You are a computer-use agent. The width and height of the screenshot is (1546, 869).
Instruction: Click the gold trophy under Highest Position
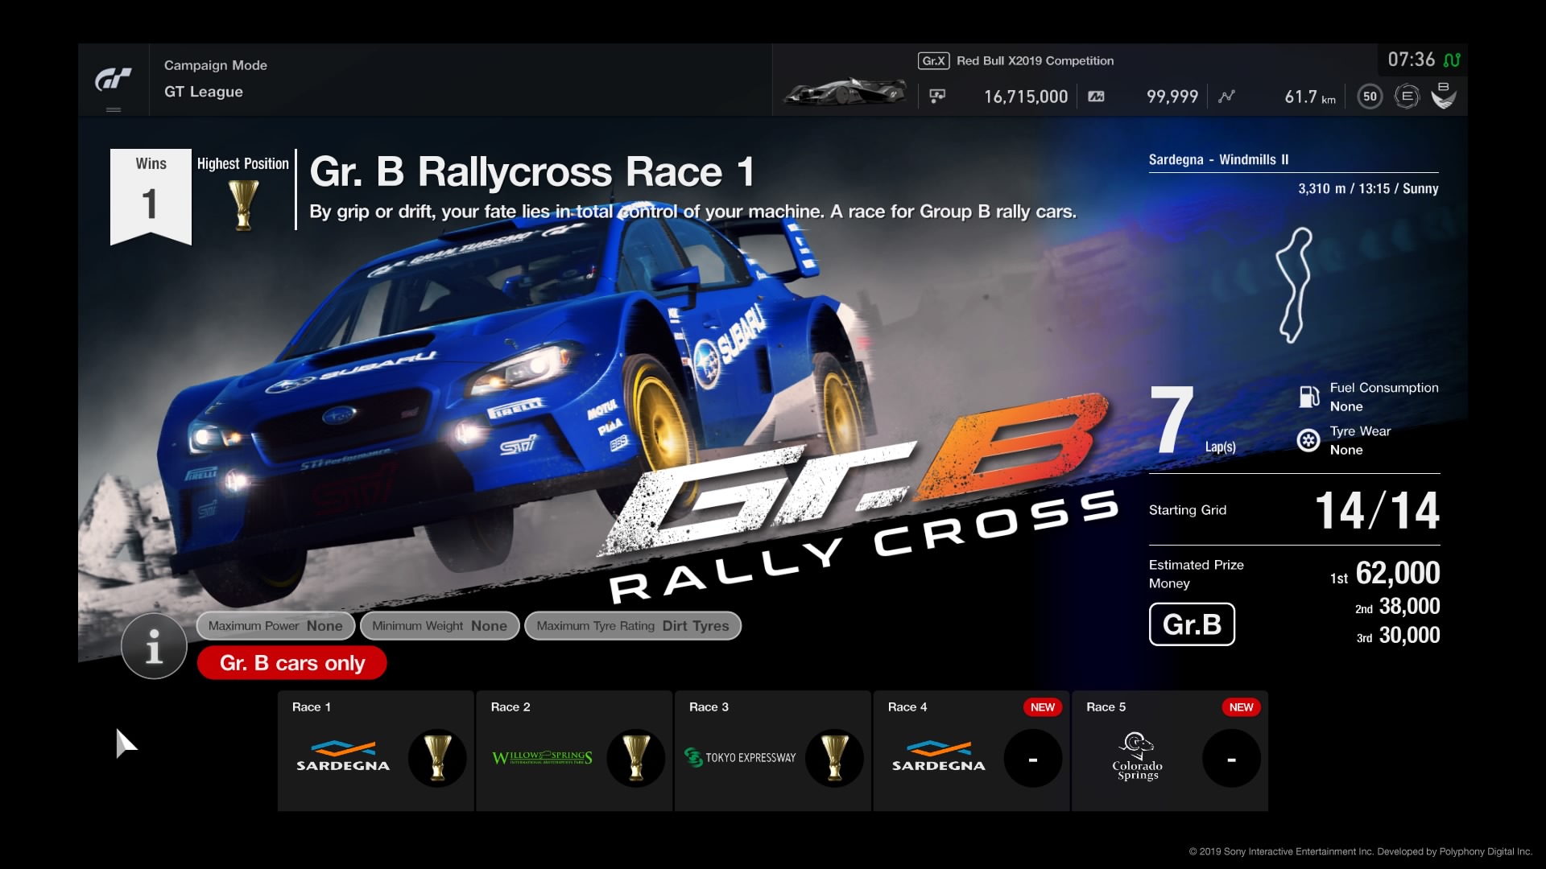coord(242,204)
